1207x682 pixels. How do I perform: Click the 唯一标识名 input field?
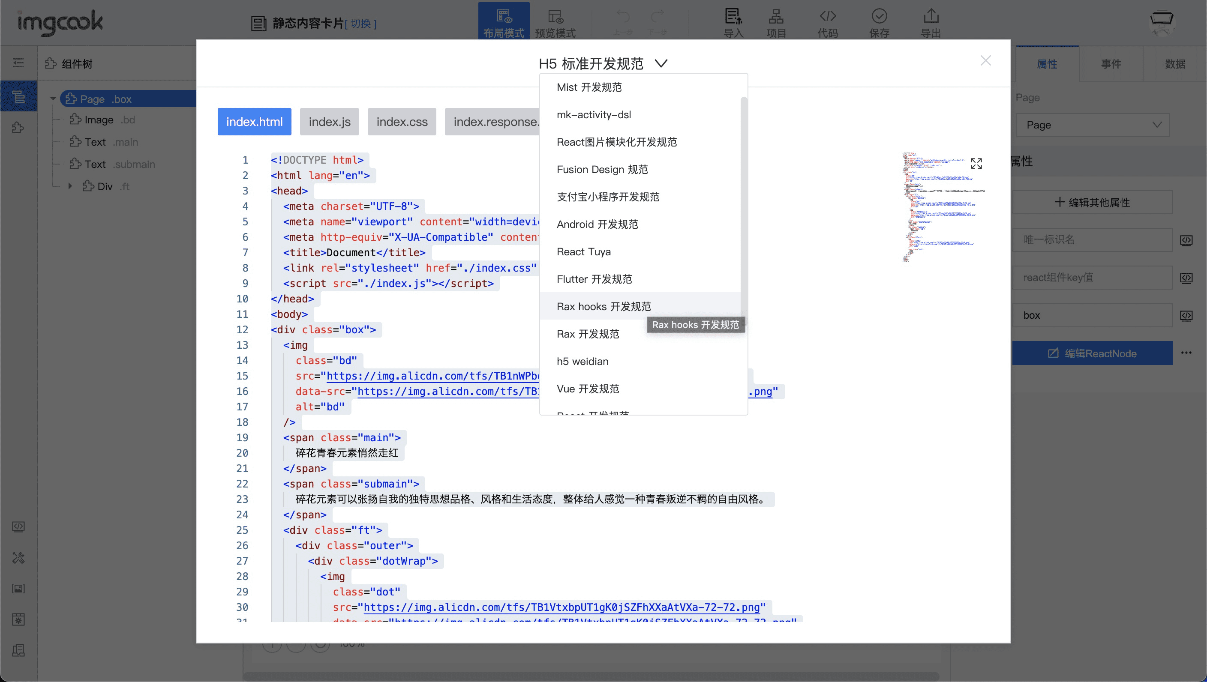click(x=1092, y=240)
